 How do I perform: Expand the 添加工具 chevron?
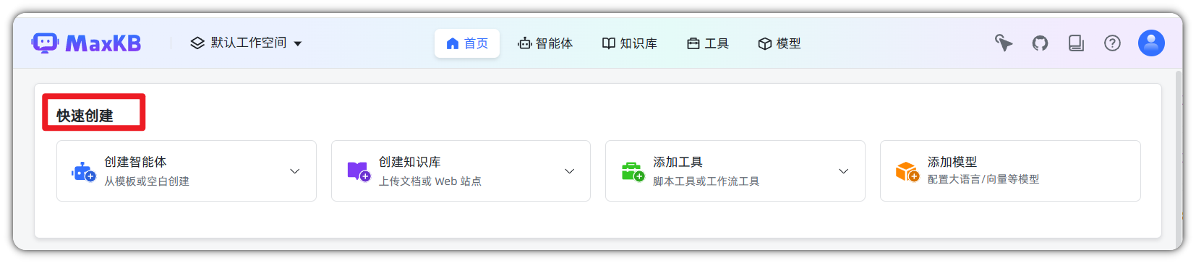(x=843, y=171)
